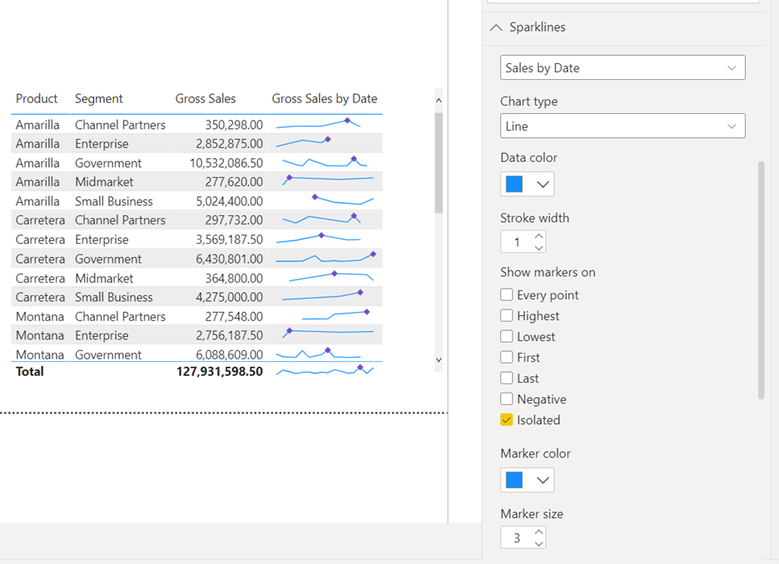This screenshot has height=564, width=779.
Task: Click the Product column header
Action: click(x=37, y=99)
